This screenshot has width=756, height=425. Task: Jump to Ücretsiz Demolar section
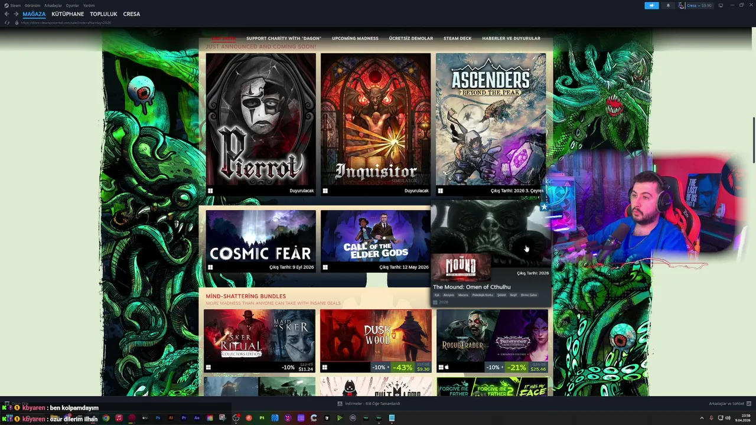tap(411, 38)
